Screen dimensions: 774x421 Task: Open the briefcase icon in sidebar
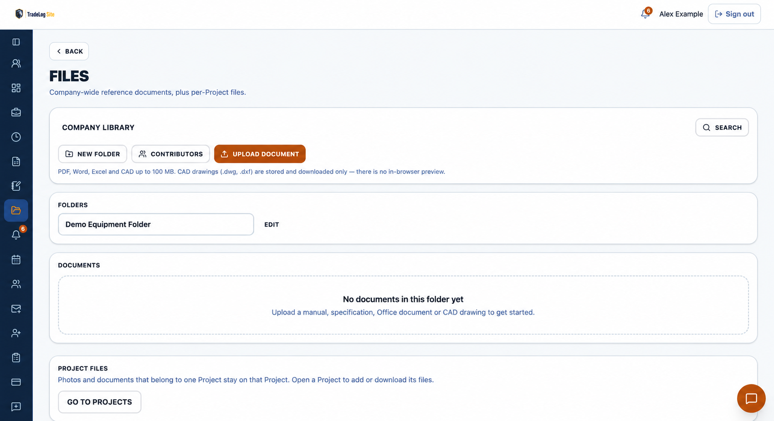16,112
